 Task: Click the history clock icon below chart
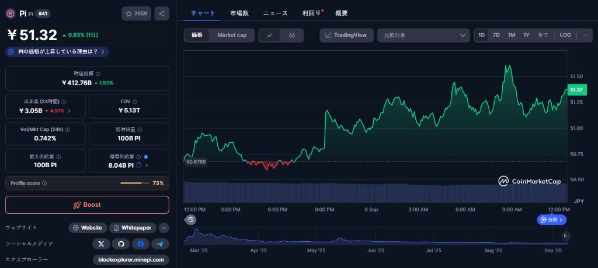click(191, 220)
